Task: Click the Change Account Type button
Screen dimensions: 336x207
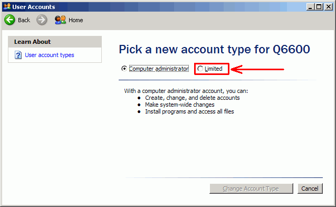Action: 251,189
